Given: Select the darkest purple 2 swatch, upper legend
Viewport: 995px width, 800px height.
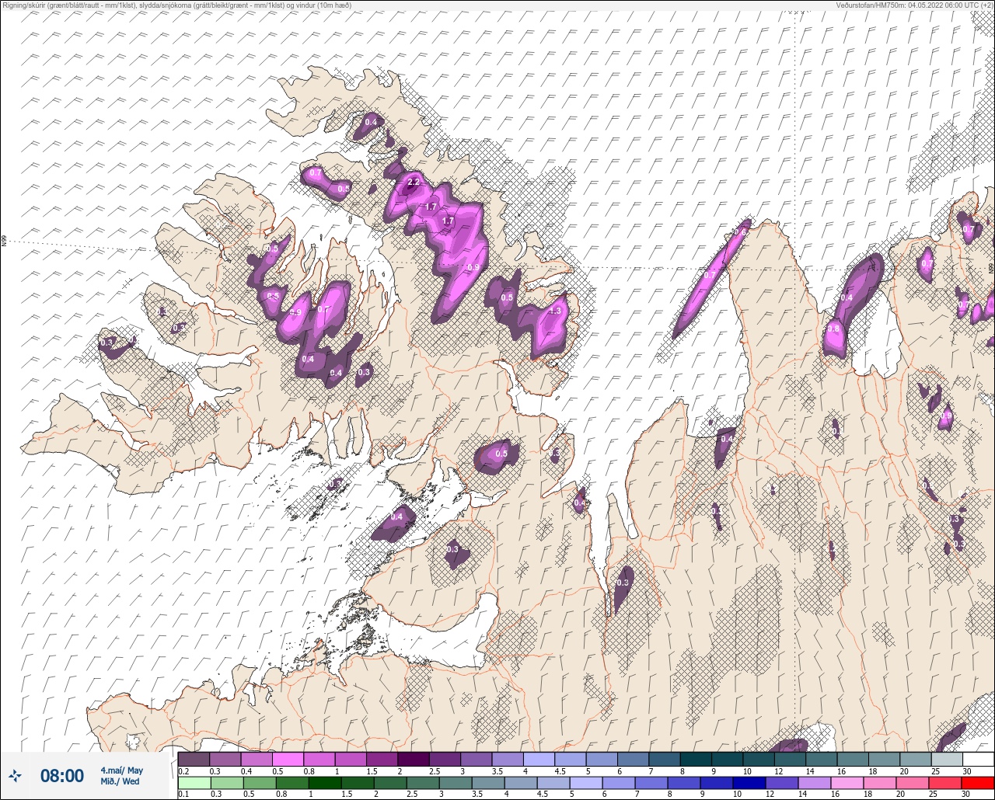Looking at the screenshot, I should (x=414, y=759).
